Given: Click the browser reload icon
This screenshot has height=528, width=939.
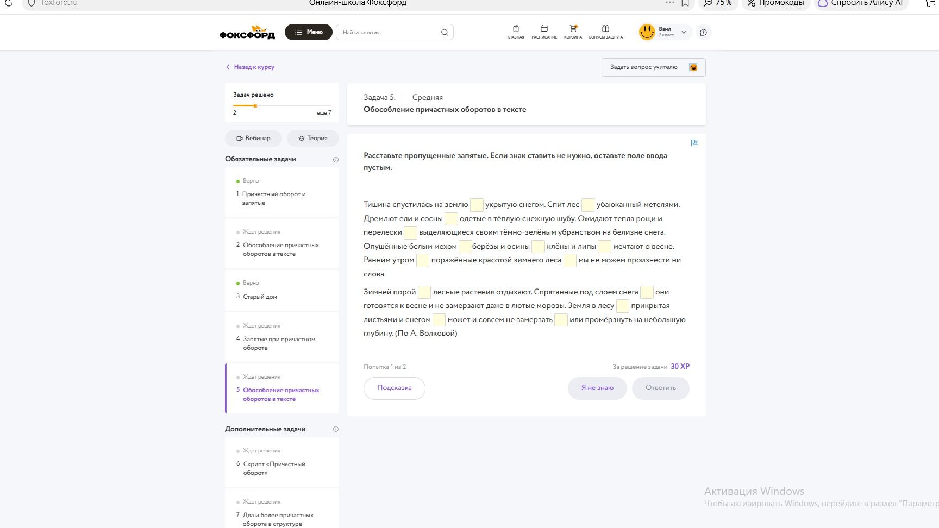Looking at the screenshot, I should (x=9, y=3).
